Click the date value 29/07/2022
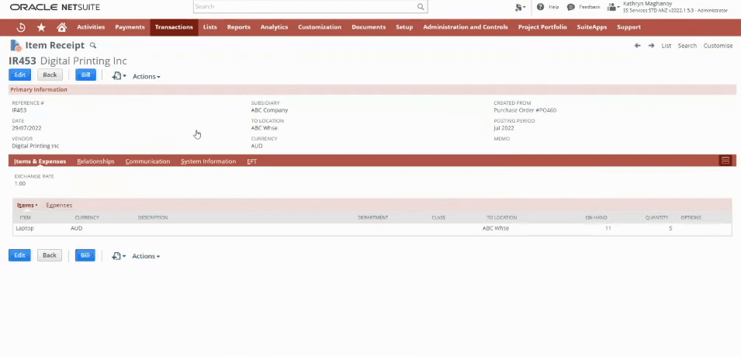 (x=27, y=128)
